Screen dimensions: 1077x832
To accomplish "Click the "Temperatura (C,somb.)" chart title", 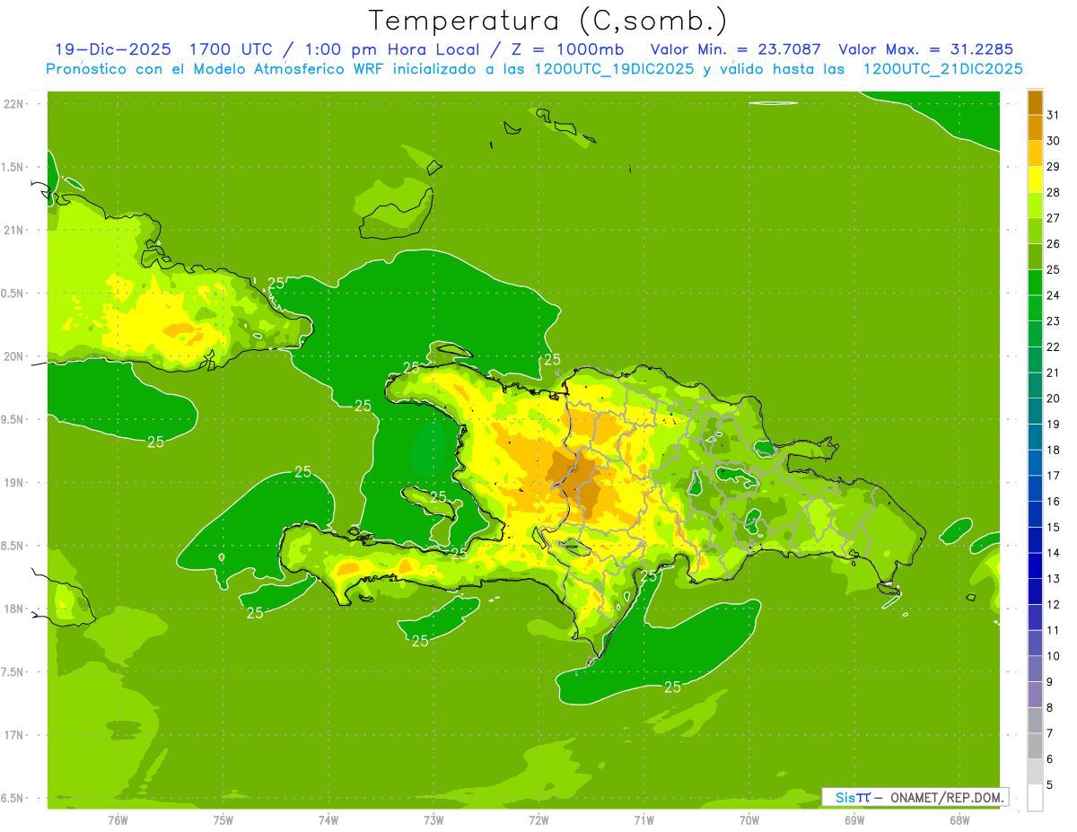I will (x=548, y=21).
